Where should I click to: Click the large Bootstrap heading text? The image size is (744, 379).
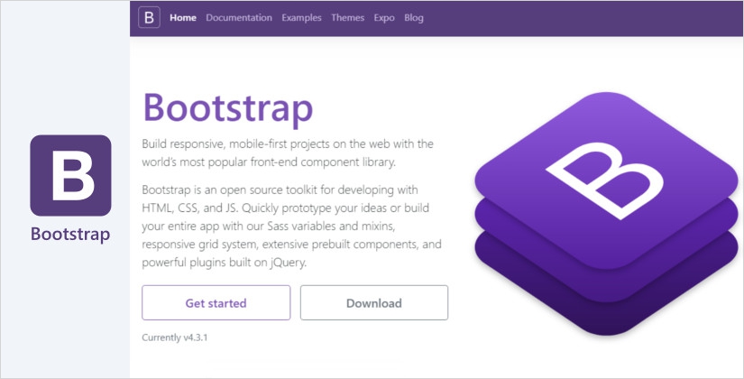click(x=227, y=108)
